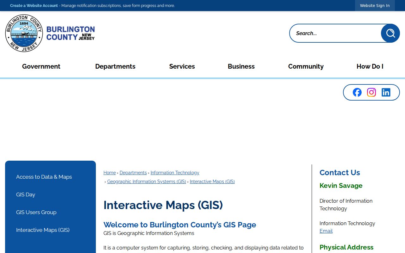Open the Community menu

[x=306, y=66]
